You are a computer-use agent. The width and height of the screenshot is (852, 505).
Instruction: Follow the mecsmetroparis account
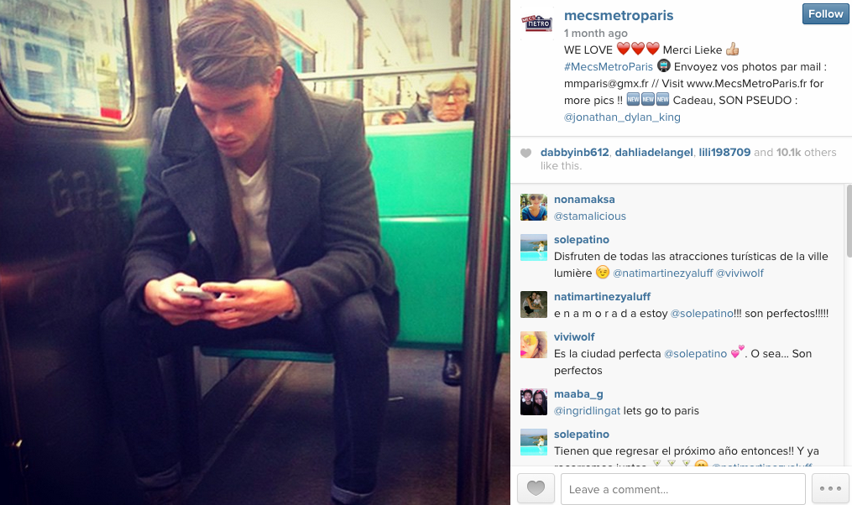tap(825, 14)
